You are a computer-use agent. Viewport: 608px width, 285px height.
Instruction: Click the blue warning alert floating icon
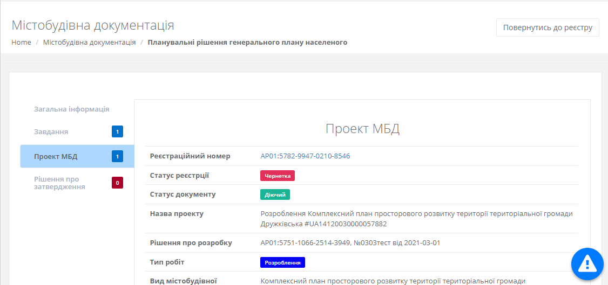pyautogui.click(x=586, y=264)
